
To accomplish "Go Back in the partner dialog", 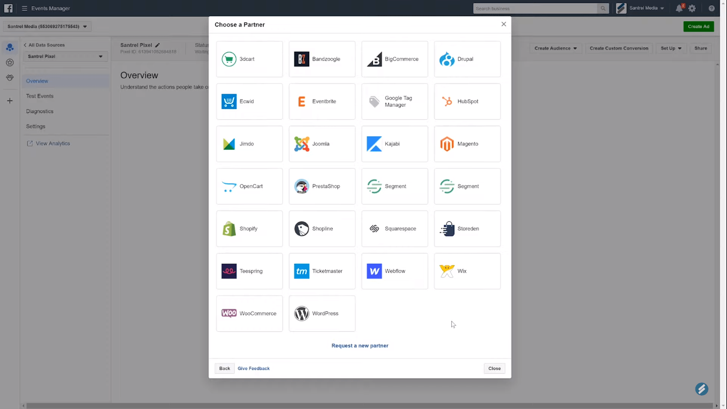I will pyautogui.click(x=225, y=369).
